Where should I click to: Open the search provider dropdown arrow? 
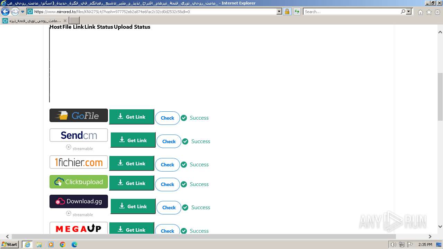(x=409, y=11)
